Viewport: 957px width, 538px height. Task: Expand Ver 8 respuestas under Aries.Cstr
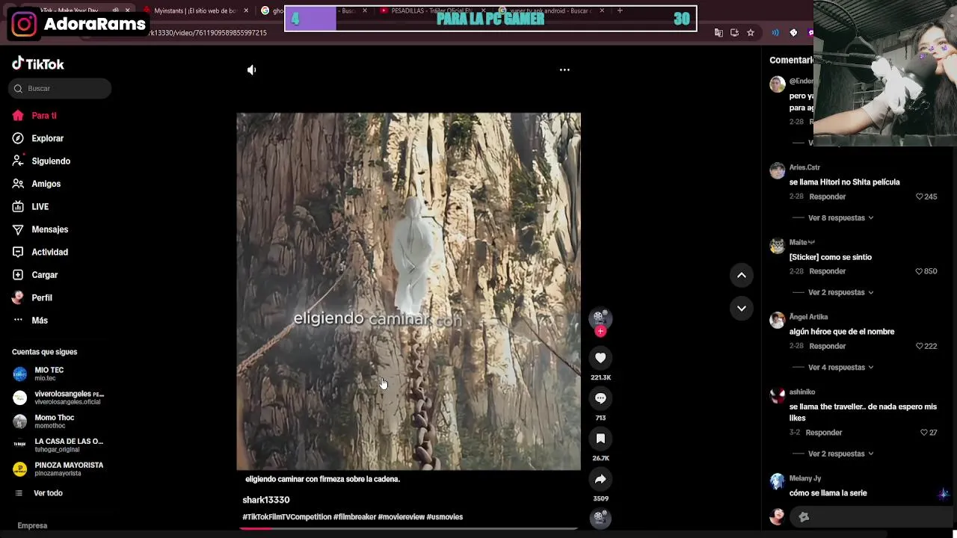coord(841,218)
